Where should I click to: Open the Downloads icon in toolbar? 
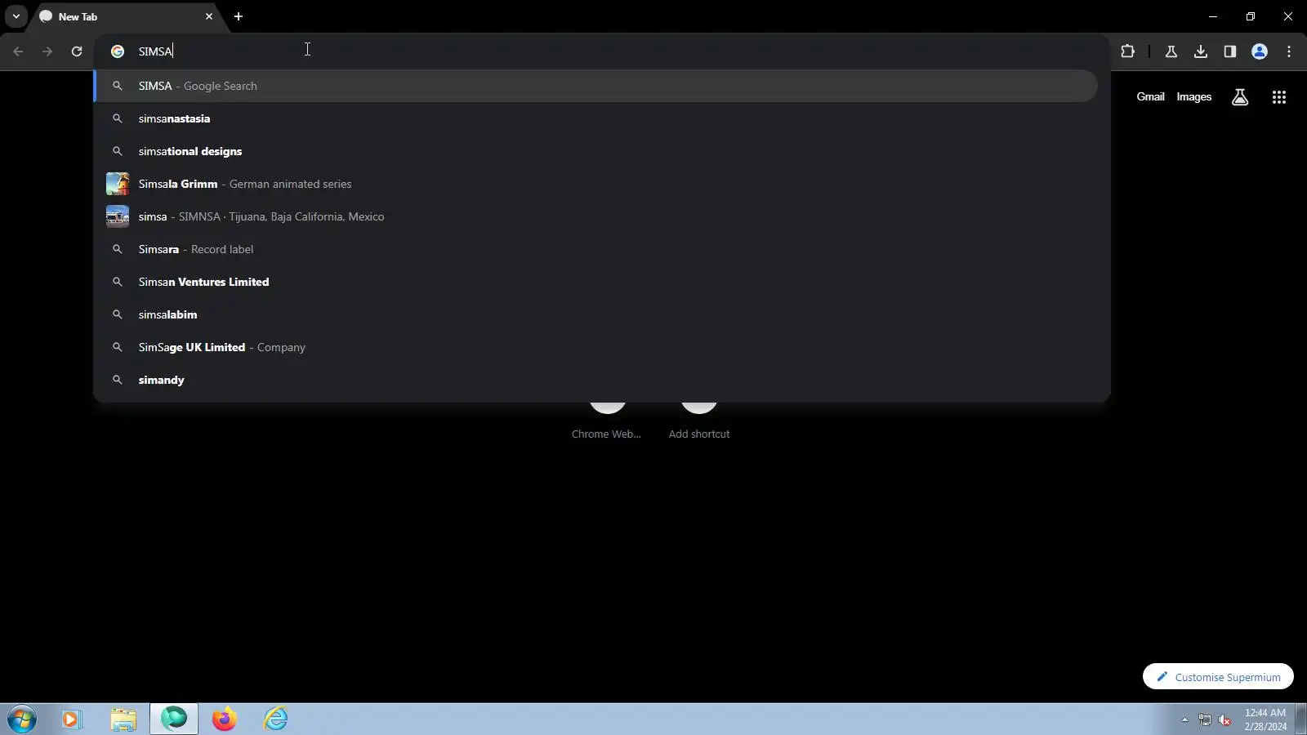1200,51
